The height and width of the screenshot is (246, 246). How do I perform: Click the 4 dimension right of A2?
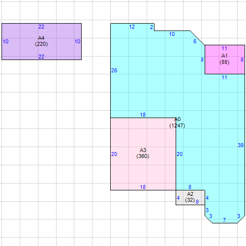(x=207, y=198)
